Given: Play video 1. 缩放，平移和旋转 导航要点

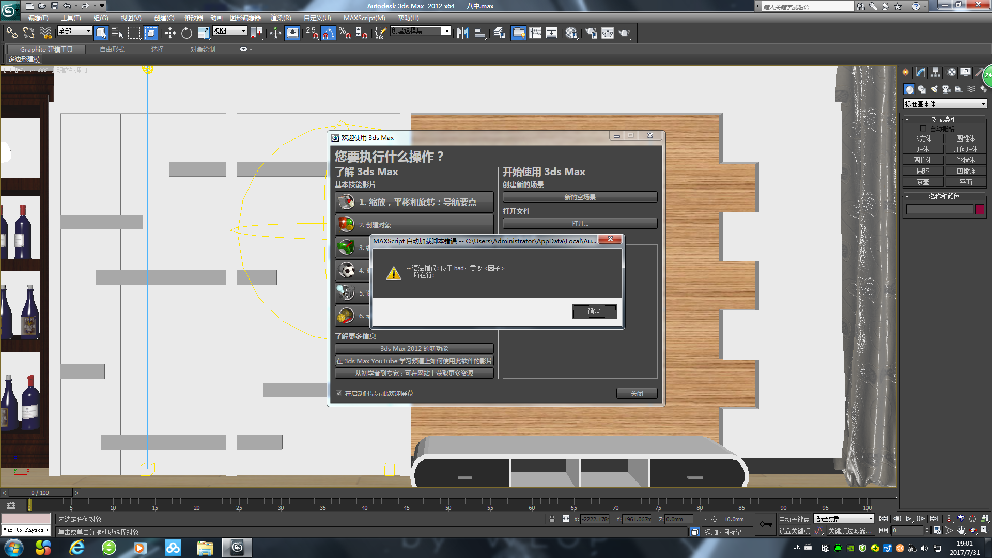Looking at the screenshot, I should [x=414, y=202].
